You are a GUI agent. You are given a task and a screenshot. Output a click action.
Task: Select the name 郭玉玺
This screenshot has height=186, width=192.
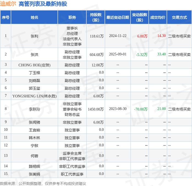coord(34,88)
